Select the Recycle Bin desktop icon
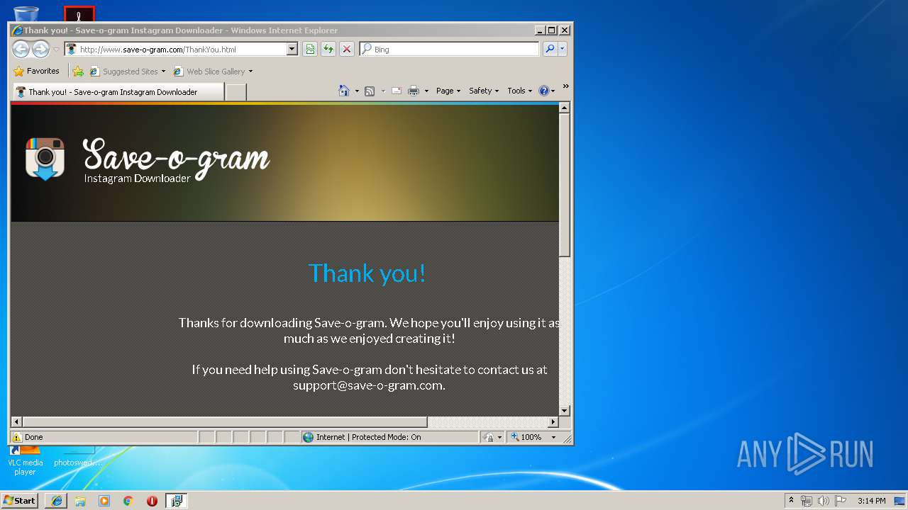The height and width of the screenshot is (510, 908). 26,13
